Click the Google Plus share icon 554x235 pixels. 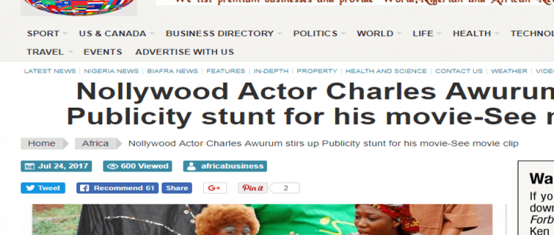tap(215, 188)
